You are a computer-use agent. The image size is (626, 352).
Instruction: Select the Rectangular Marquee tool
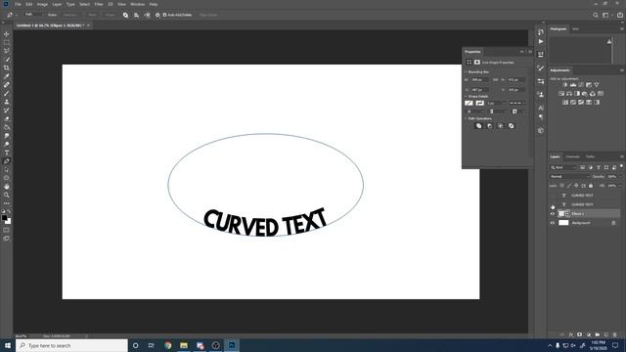7,42
